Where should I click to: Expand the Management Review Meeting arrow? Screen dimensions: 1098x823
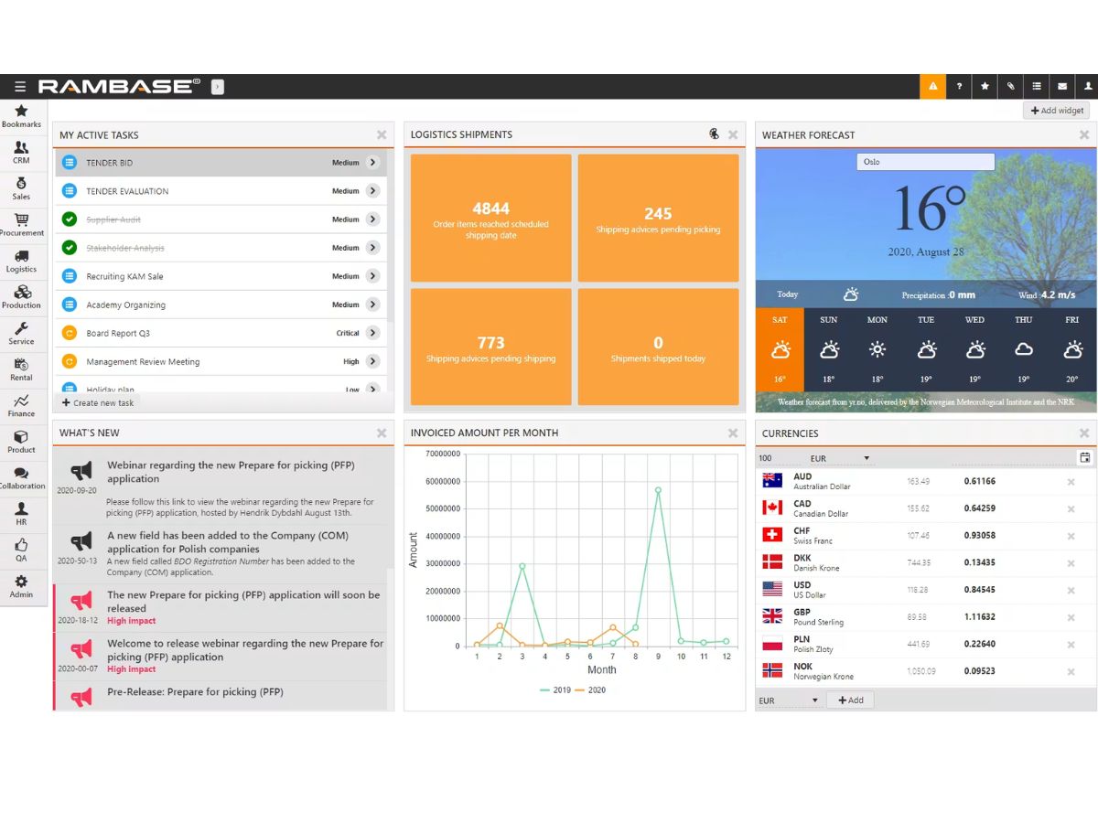click(x=372, y=361)
